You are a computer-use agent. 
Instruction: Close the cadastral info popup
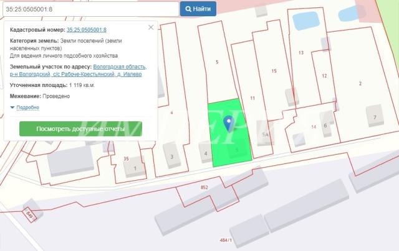tap(151, 27)
